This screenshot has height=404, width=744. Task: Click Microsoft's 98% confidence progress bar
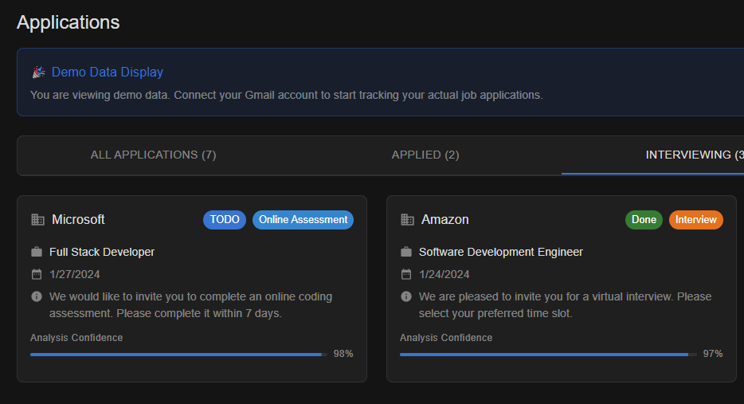point(177,354)
